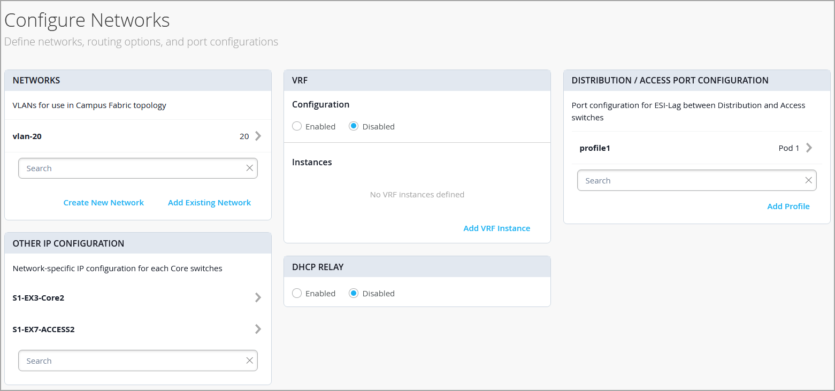Select the vlan-20 network name
The image size is (835, 391).
(27, 136)
